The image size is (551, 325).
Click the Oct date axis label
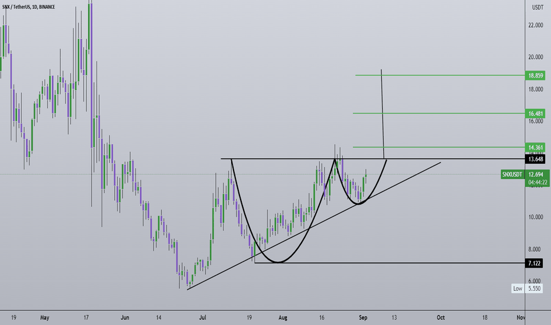(x=440, y=318)
